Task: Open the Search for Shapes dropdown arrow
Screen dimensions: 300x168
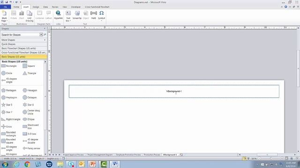Action: [x=41, y=35]
